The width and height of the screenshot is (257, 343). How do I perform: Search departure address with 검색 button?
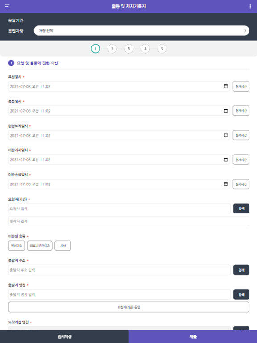[x=241, y=270]
